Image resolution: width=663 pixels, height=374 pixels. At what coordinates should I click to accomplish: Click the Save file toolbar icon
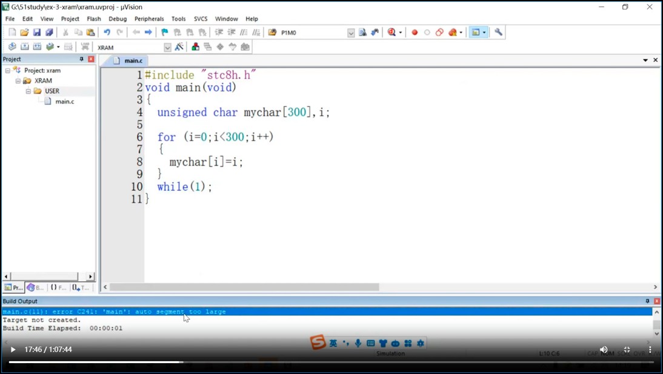point(37,33)
